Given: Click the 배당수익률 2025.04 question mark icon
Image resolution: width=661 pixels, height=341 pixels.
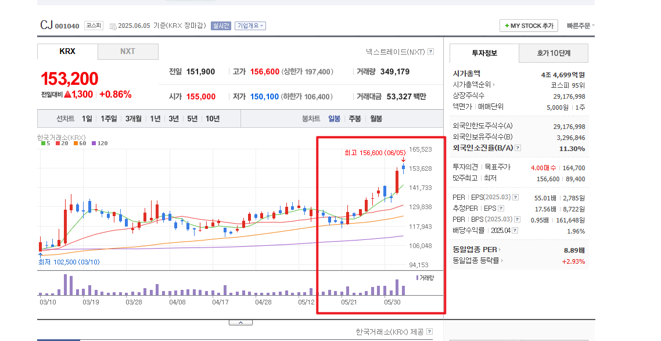Looking at the screenshot, I should point(515,229).
